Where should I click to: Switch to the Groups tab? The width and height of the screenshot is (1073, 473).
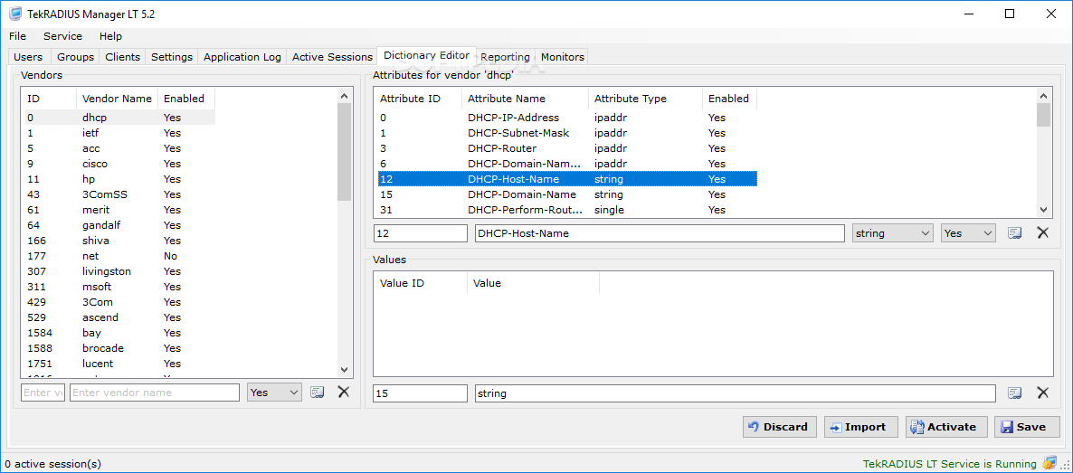click(x=75, y=57)
